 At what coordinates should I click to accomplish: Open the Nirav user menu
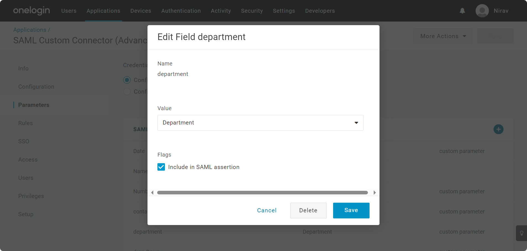(x=501, y=11)
